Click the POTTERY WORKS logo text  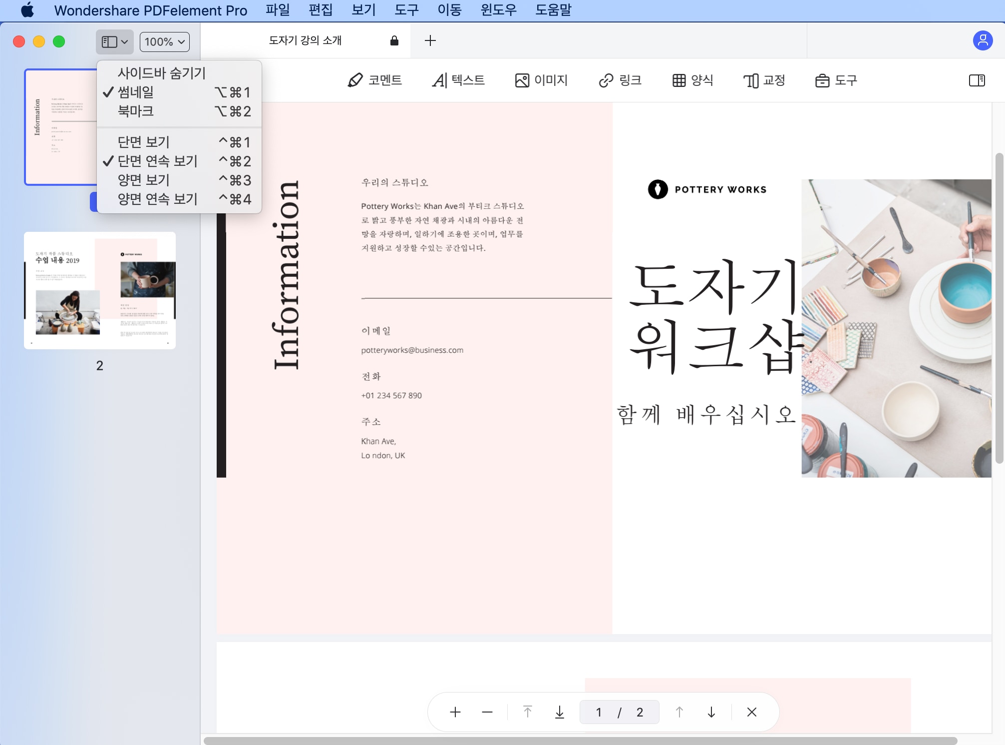tap(720, 189)
